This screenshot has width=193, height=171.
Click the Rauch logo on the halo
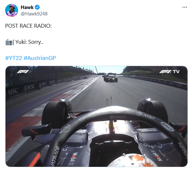168,127
